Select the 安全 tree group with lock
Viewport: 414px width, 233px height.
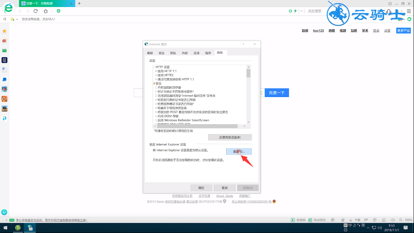[x=158, y=84]
